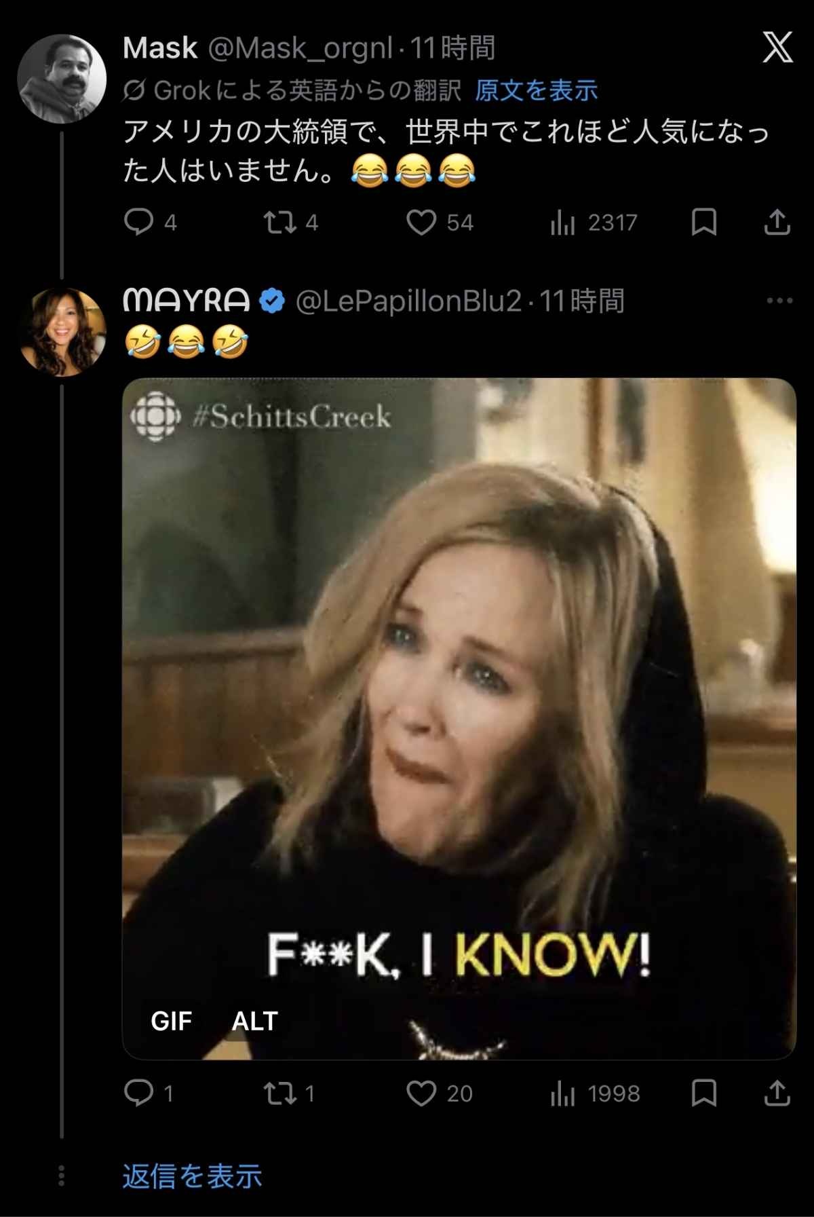This screenshot has width=814, height=1217.
Task: Open more options on MAYRA's tweet
Action: [779, 301]
